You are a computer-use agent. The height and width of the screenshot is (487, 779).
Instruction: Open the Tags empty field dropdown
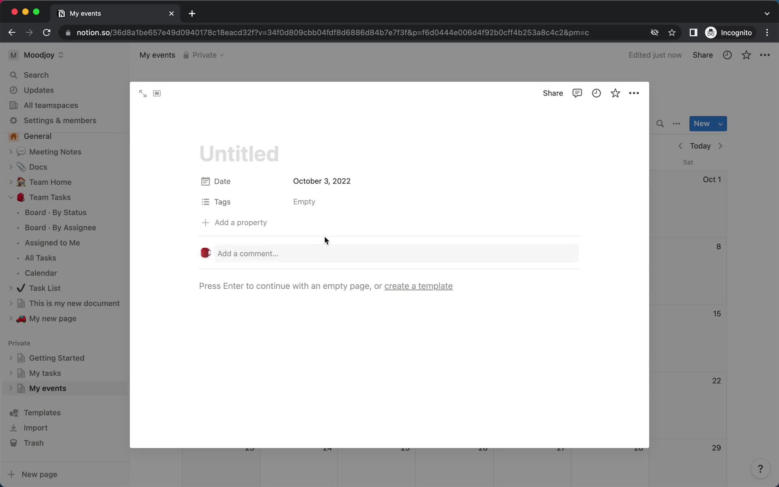(x=303, y=201)
